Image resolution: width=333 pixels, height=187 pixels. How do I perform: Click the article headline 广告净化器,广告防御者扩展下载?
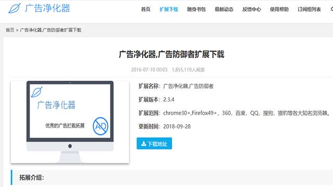(172, 54)
